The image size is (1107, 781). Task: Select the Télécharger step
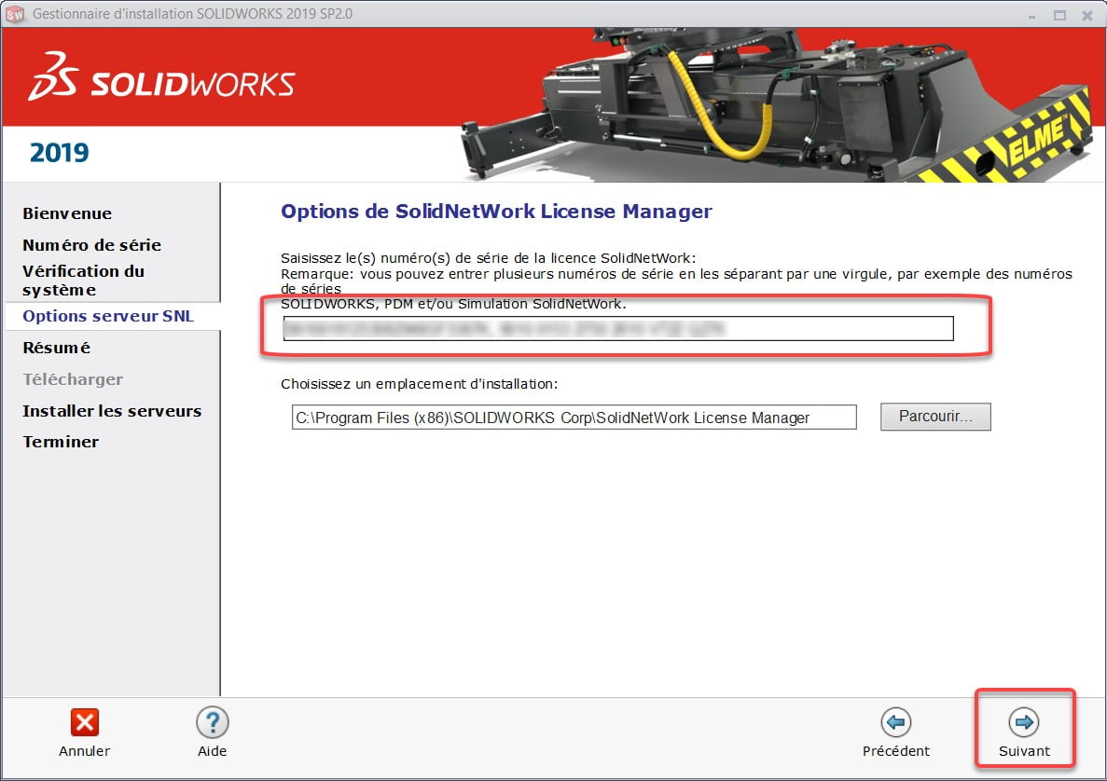[x=73, y=379]
